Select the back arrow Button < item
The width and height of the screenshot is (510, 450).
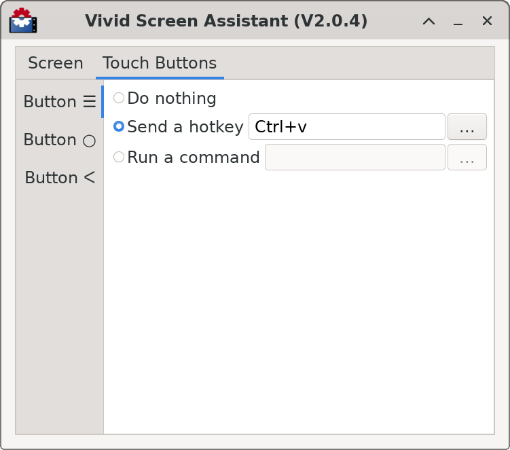(x=60, y=178)
